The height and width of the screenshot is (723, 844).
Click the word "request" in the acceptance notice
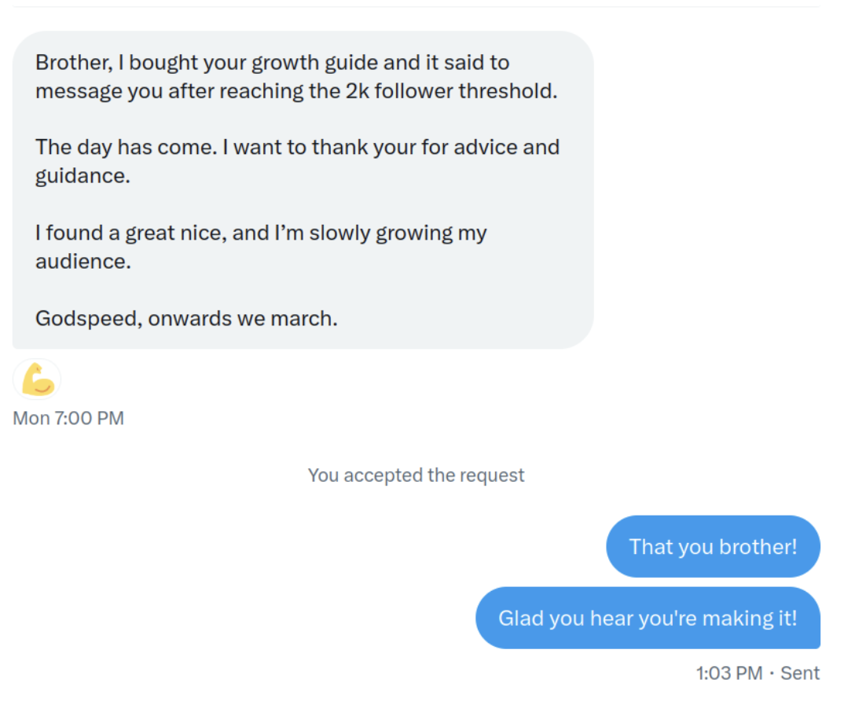pyautogui.click(x=493, y=475)
